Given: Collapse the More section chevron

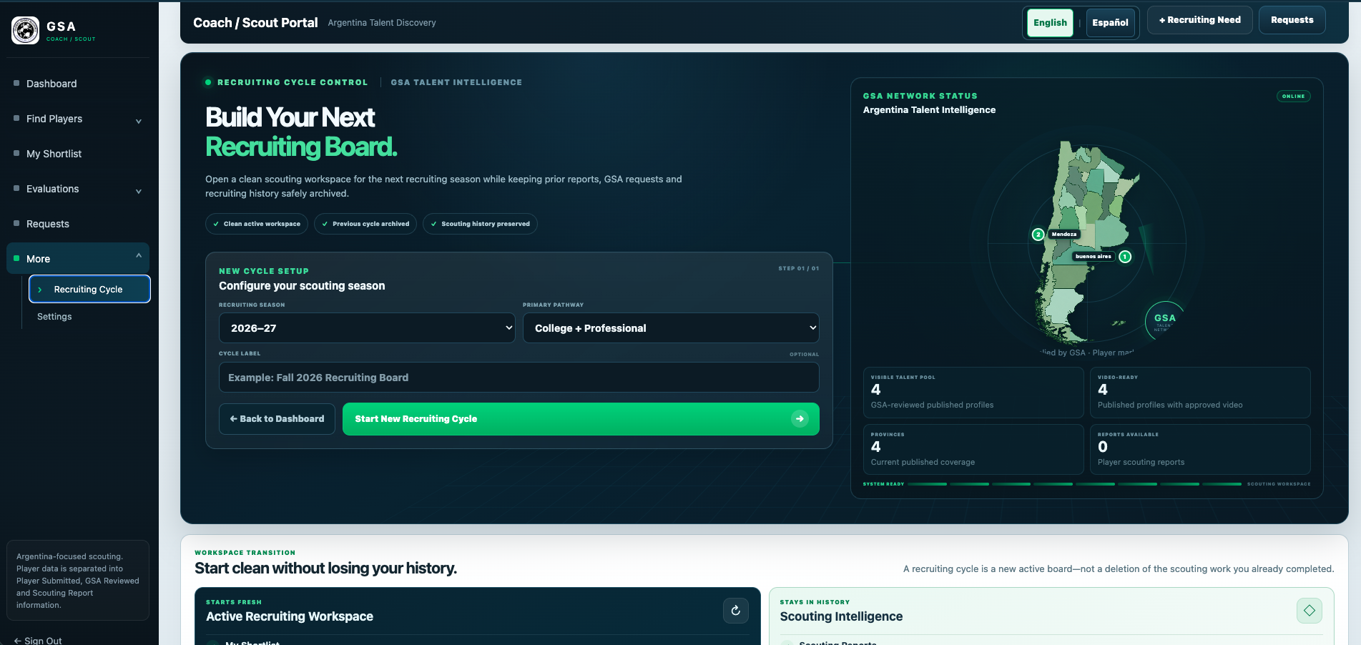Looking at the screenshot, I should pyautogui.click(x=139, y=256).
